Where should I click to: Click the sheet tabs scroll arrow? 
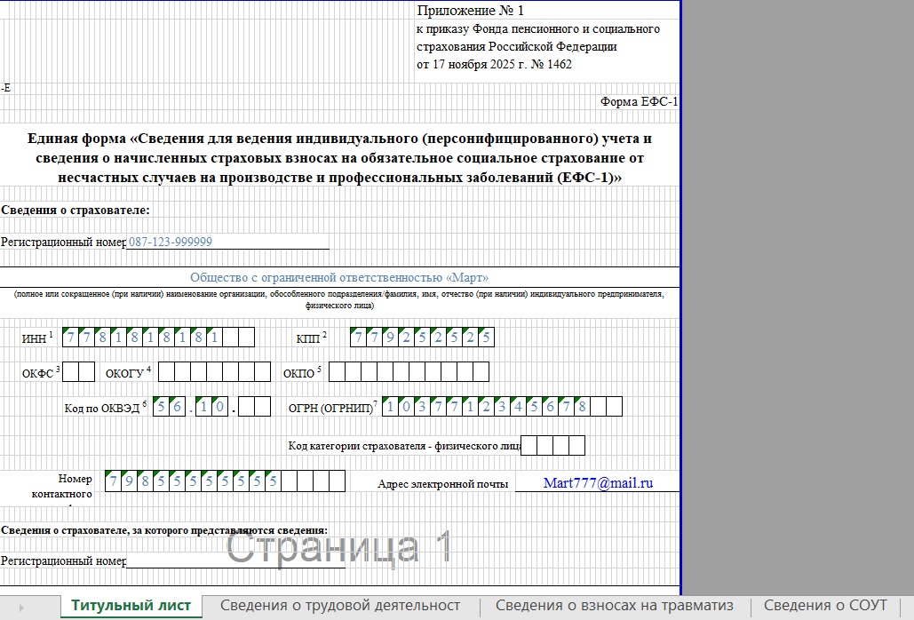21,608
